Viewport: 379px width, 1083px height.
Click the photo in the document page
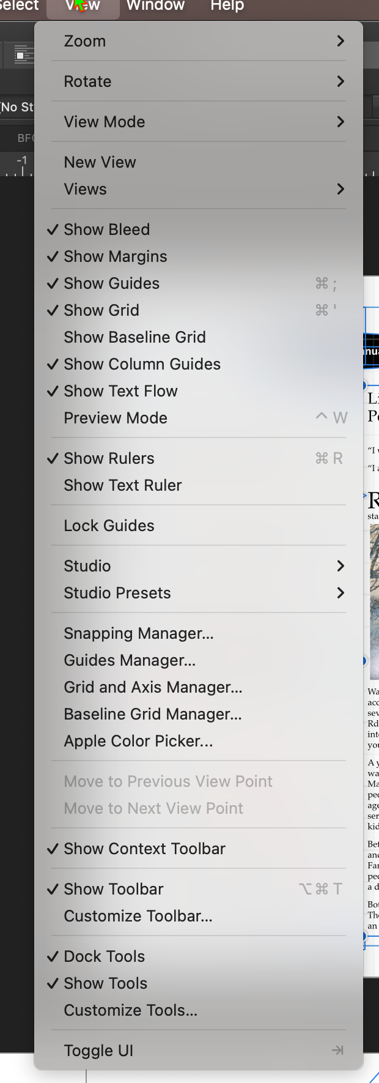click(x=374, y=601)
